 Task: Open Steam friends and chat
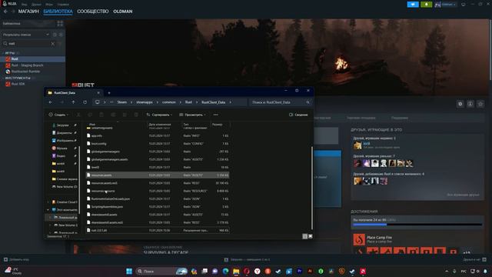(475, 260)
